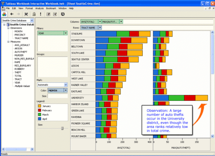
Task: Open the Format menu
Action: pyautogui.click(x=29, y=8)
